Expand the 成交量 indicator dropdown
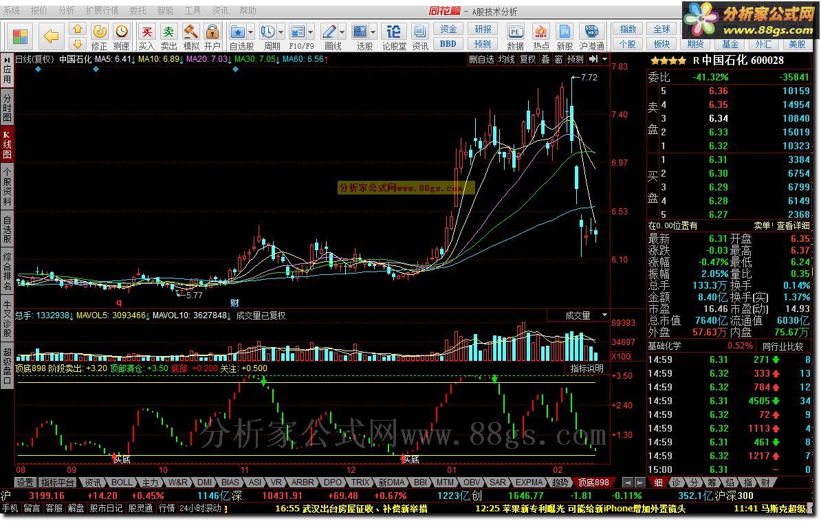The height and width of the screenshot is (521, 821). click(x=605, y=315)
